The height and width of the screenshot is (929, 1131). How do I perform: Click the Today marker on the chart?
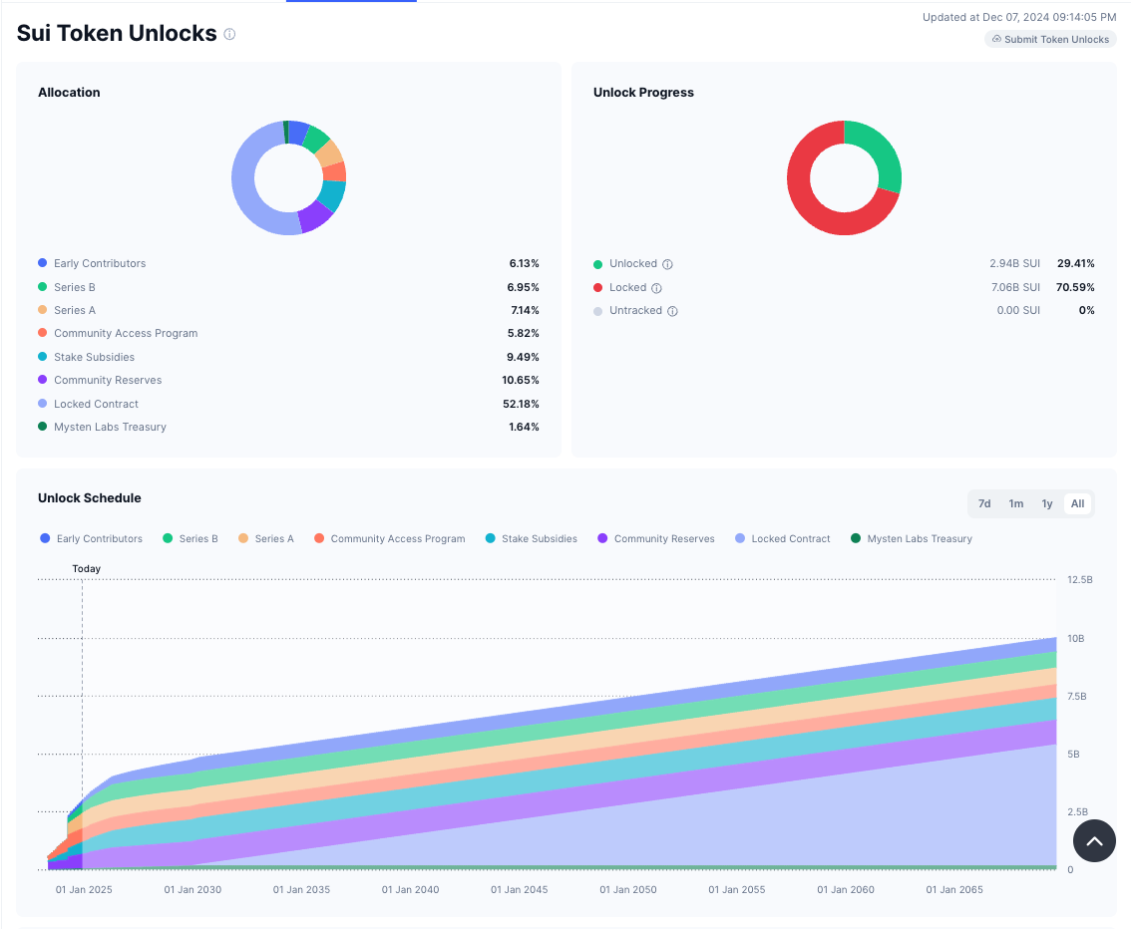pyautogui.click(x=87, y=568)
